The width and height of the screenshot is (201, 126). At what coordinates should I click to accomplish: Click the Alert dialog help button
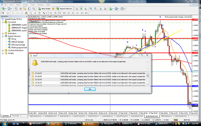(142, 55)
